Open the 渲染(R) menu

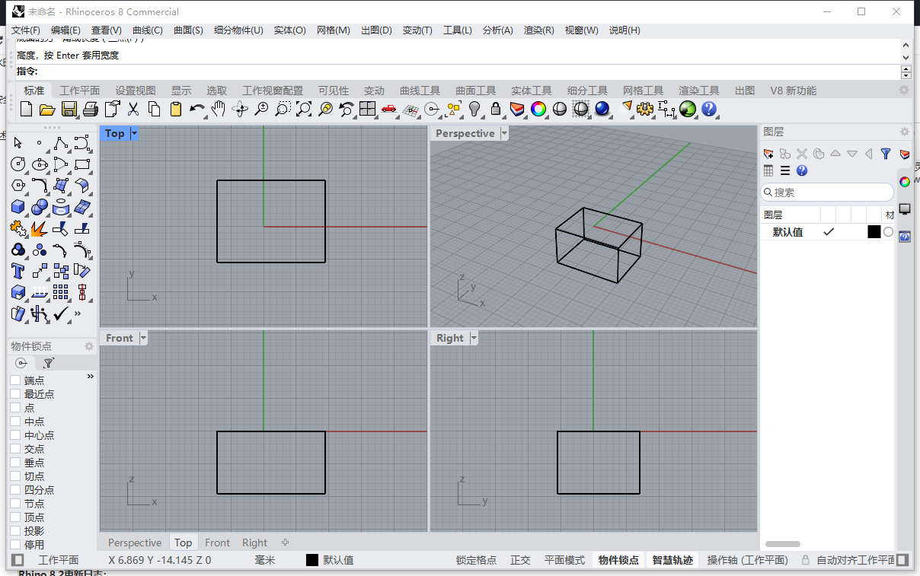(x=539, y=30)
